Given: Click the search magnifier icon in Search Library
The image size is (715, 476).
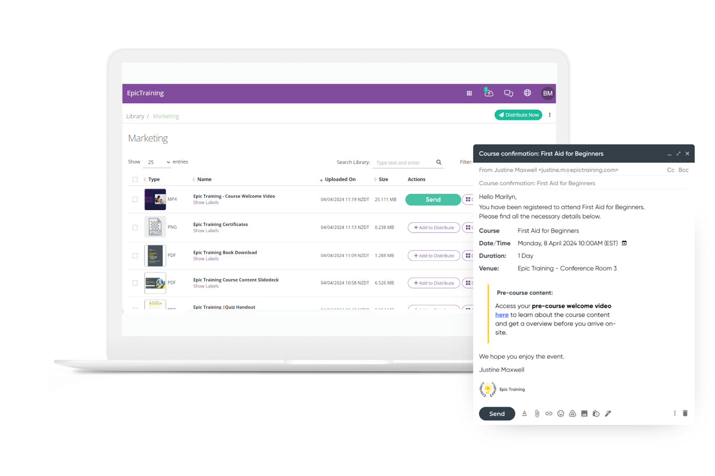Looking at the screenshot, I should coord(439,162).
